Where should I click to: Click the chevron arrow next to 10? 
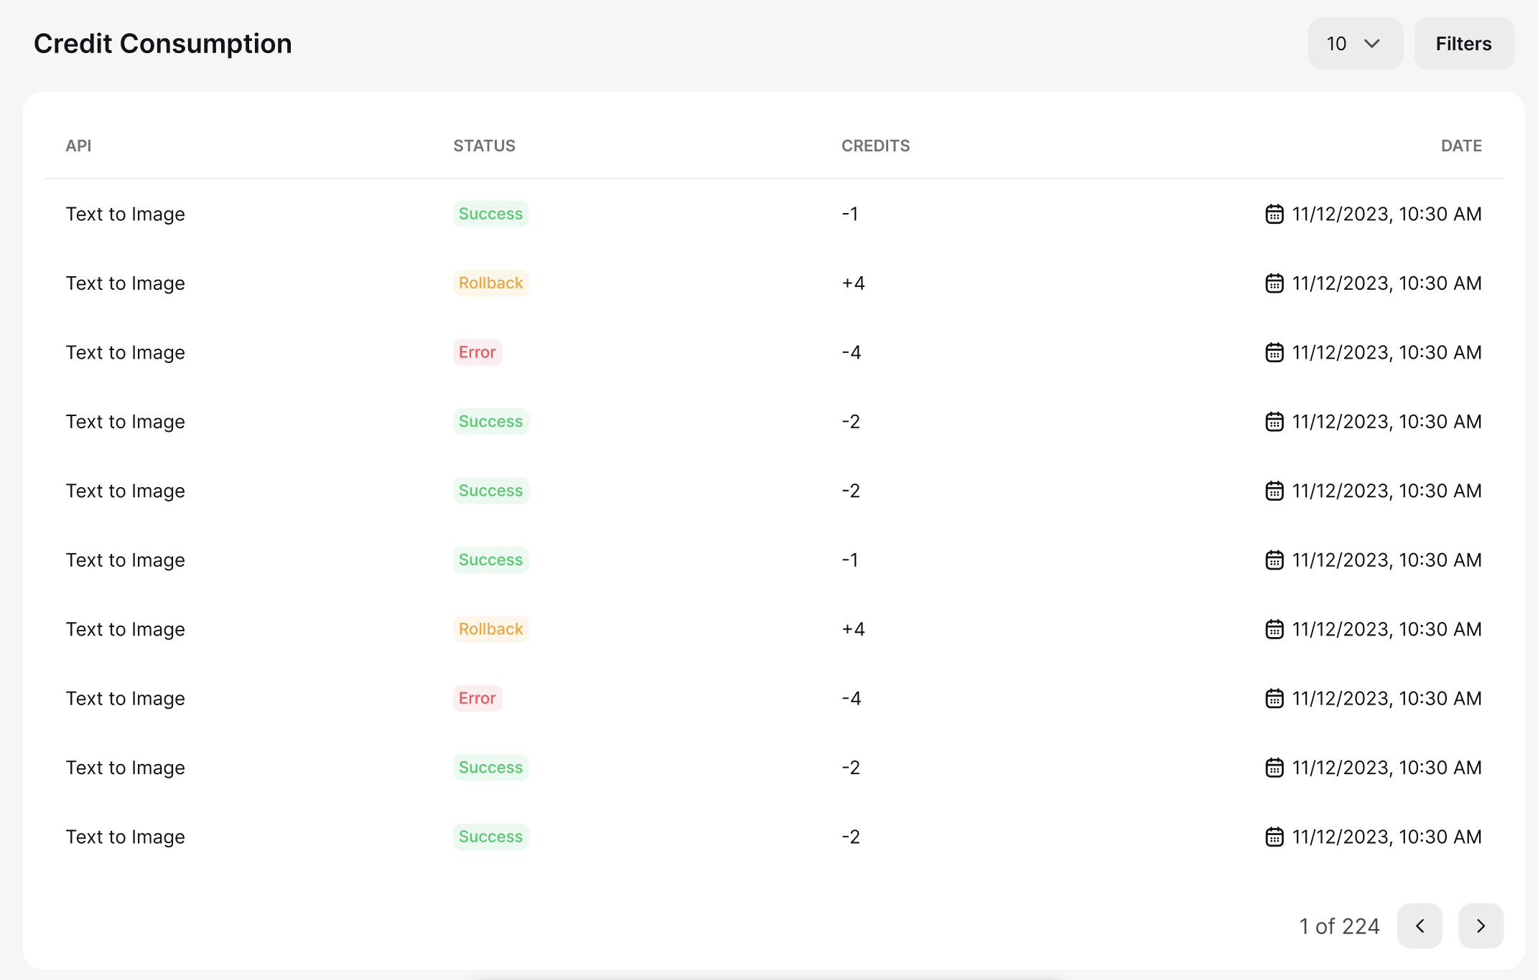1372,44
